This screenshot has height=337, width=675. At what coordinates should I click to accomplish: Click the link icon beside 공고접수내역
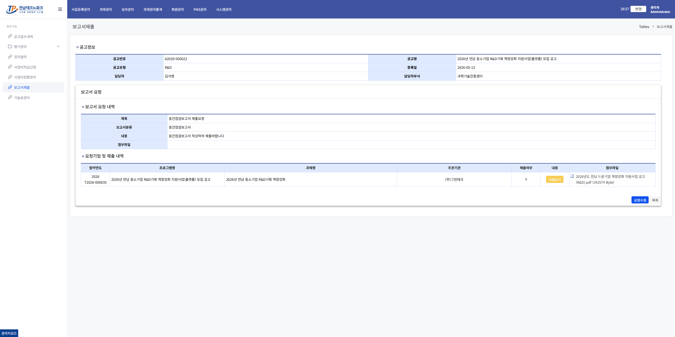(x=10, y=36)
